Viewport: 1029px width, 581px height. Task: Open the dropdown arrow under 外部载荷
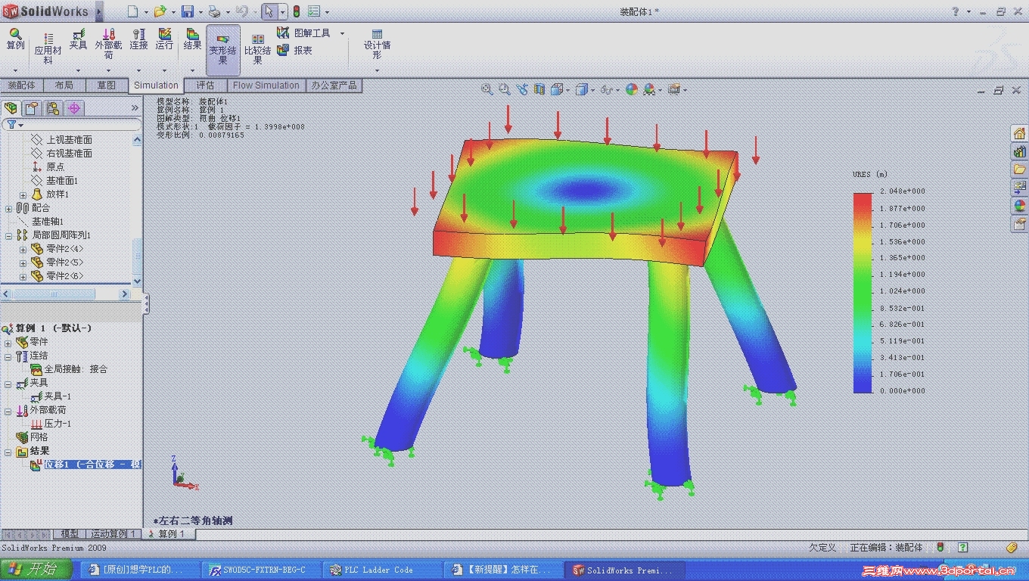[x=108, y=70]
